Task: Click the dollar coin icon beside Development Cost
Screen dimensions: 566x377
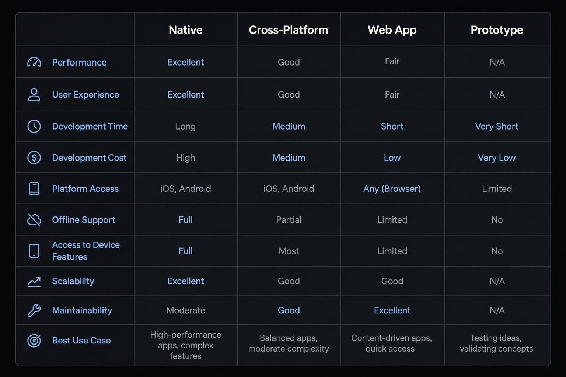Action: coord(34,158)
